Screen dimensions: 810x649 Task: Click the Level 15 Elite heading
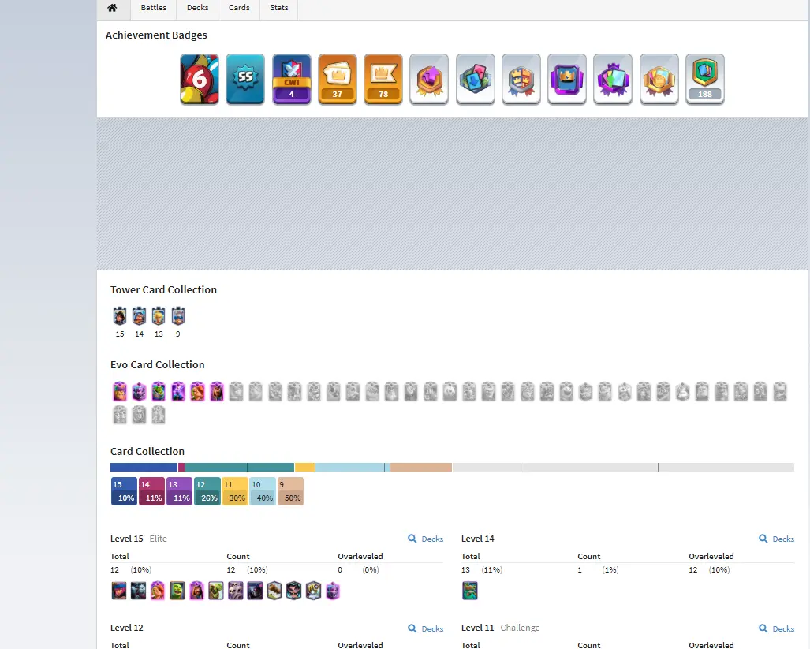[x=139, y=539]
